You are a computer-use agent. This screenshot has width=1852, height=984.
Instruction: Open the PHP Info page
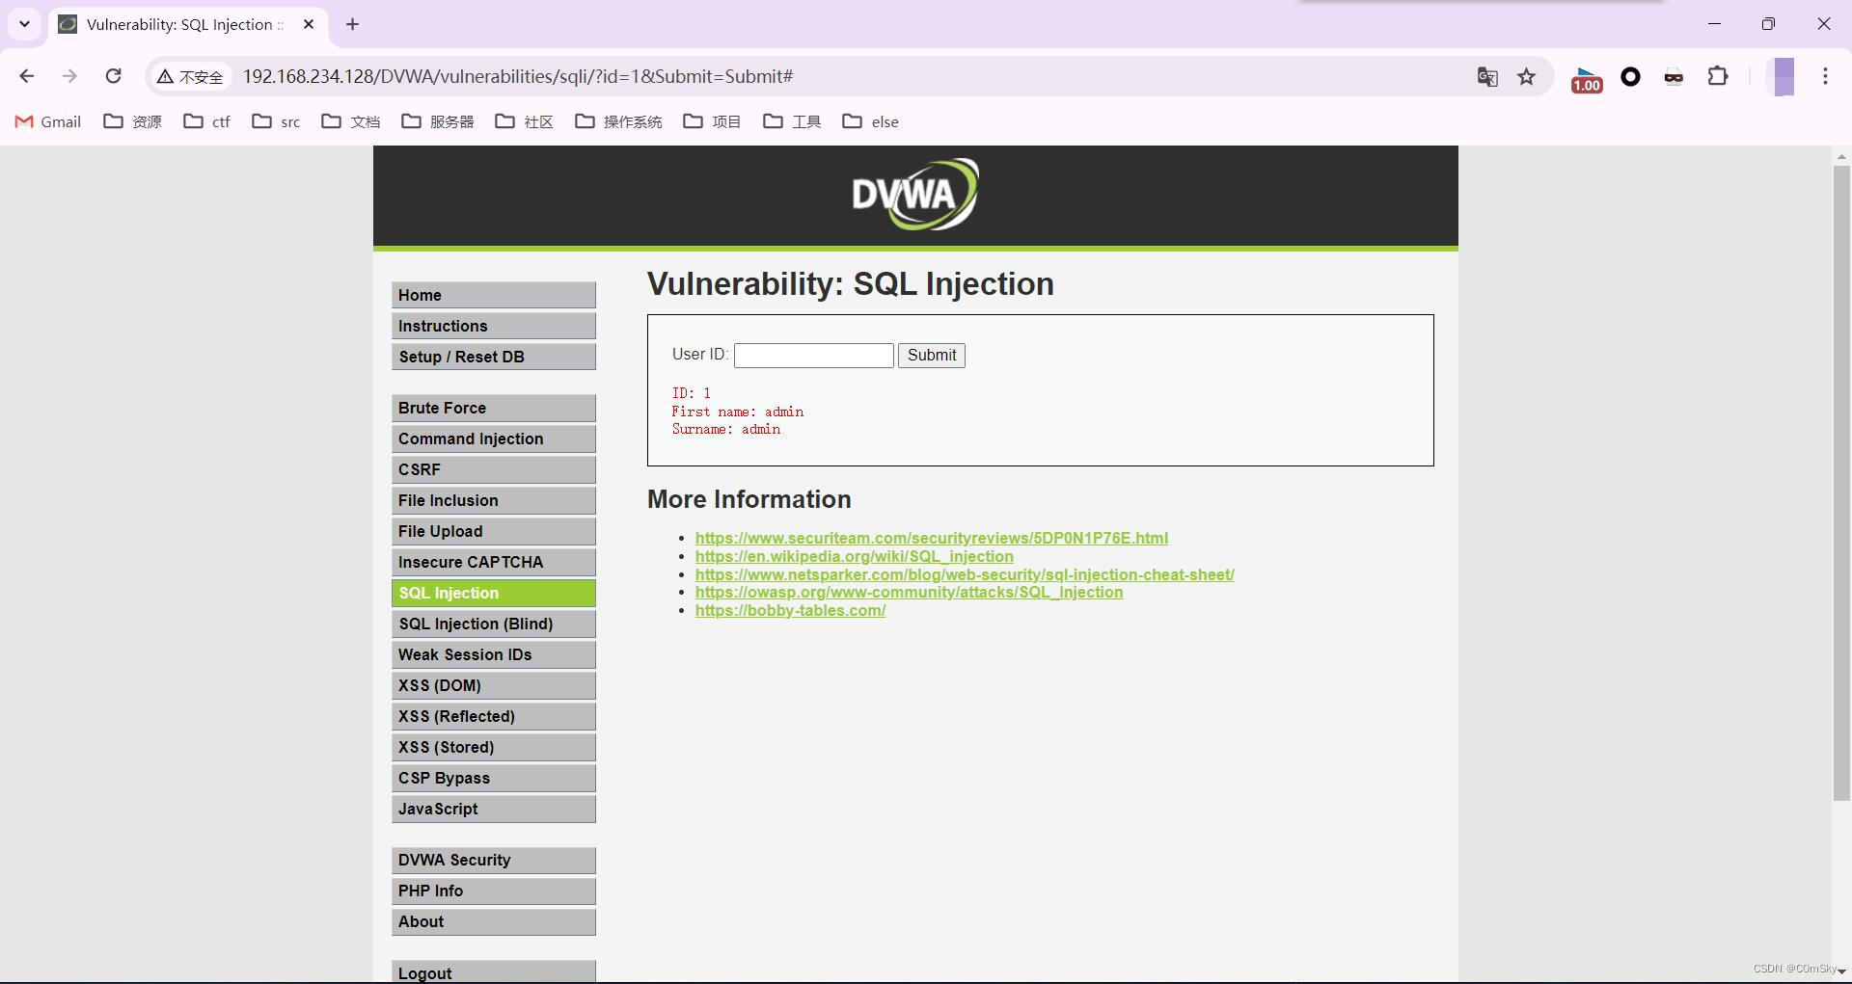point(494,891)
